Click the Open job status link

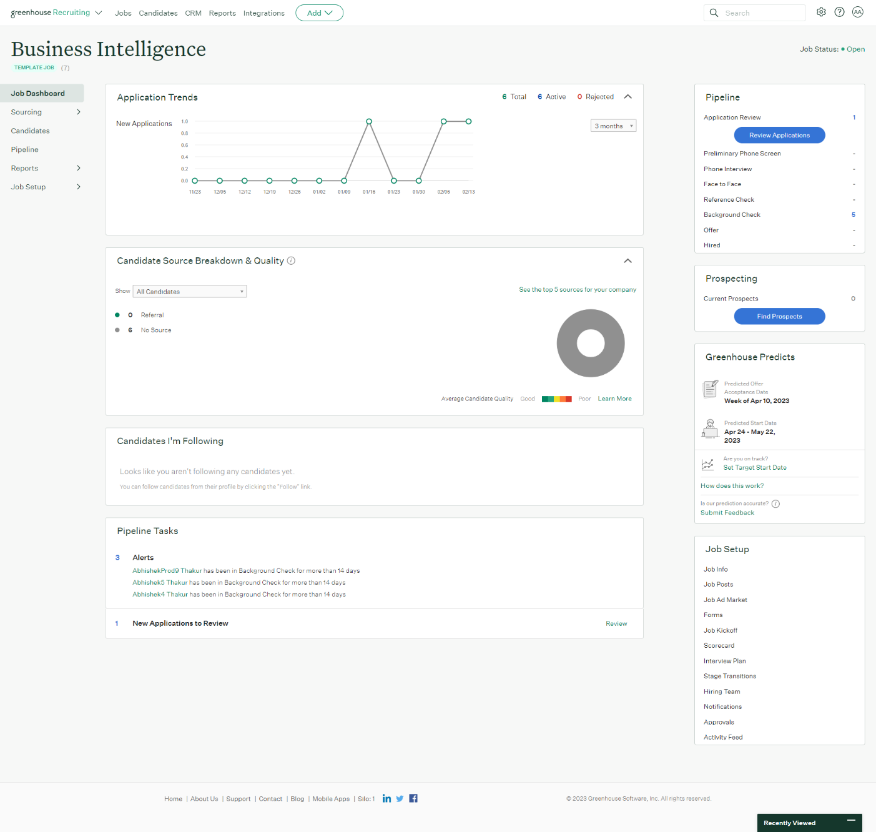click(855, 49)
